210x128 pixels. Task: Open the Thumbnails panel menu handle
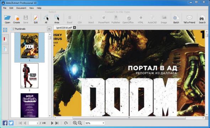click(13, 29)
